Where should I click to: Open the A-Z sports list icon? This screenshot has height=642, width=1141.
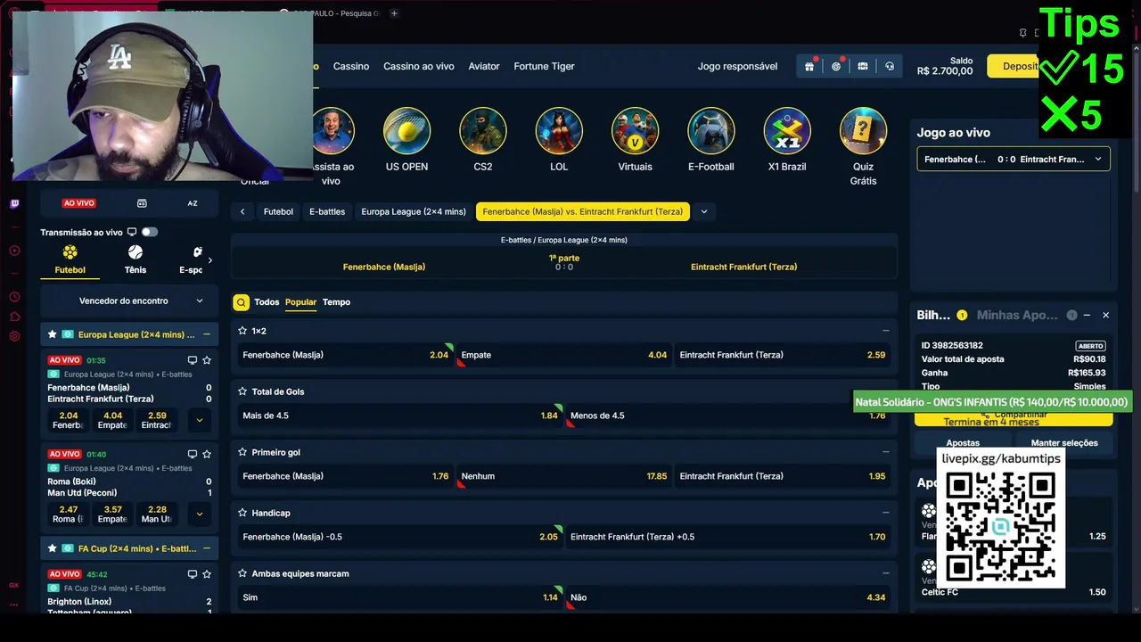tap(193, 203)
